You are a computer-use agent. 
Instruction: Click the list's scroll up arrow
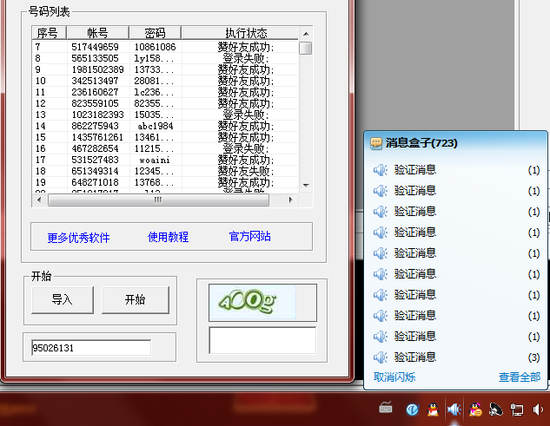pyautogui.click(x=306, y=34)
